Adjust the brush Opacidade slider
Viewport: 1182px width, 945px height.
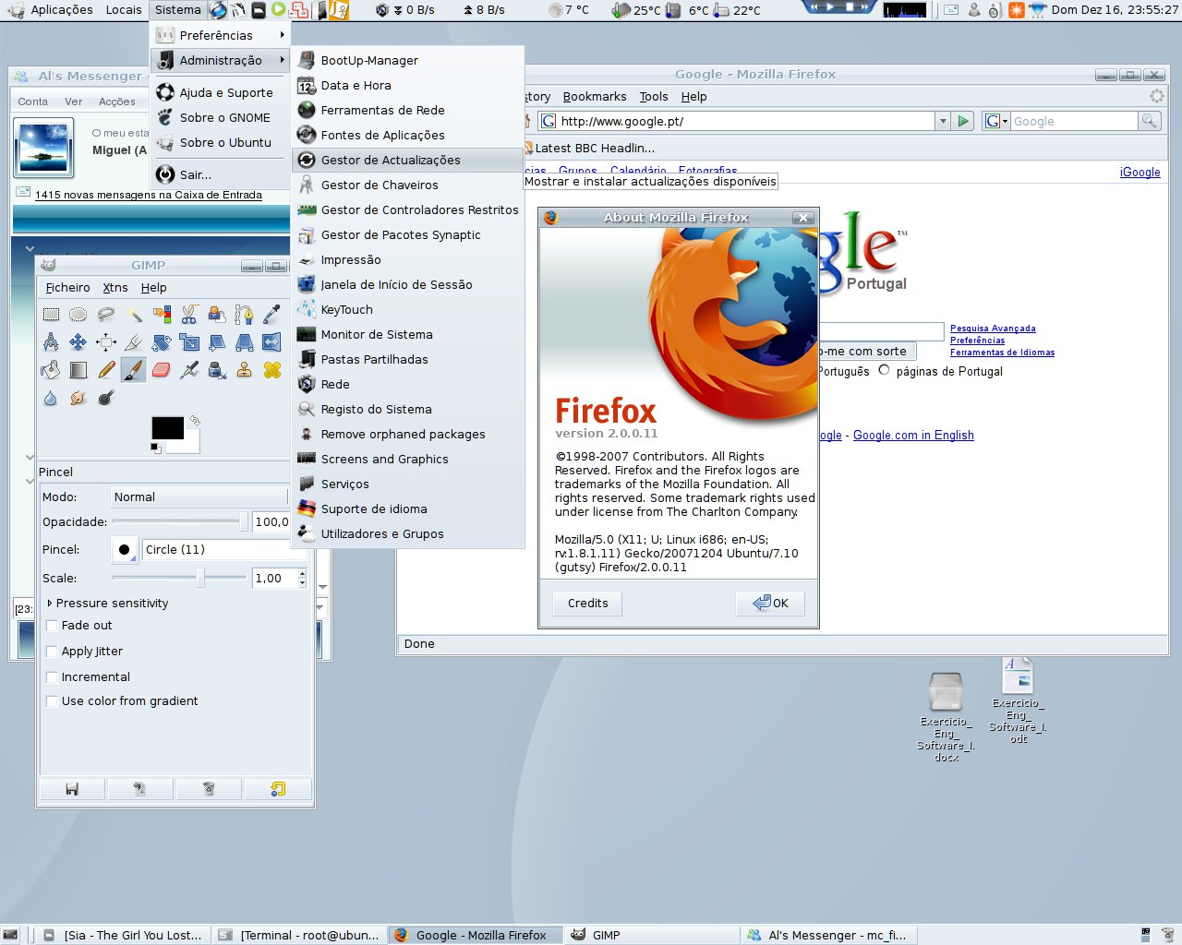180,521
